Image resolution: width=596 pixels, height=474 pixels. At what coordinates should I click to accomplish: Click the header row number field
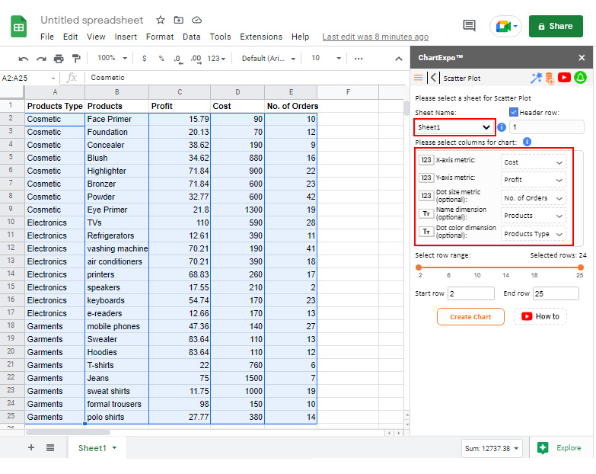(x=547, y=127)
